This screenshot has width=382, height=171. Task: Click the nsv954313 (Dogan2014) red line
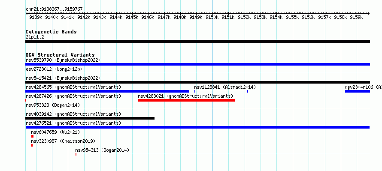[223, 154]
